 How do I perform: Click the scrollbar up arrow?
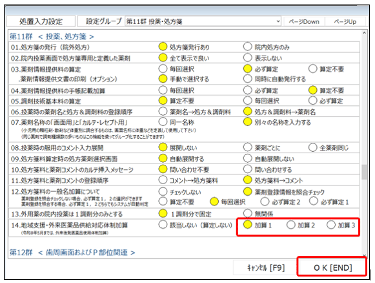tap(364, 33)
